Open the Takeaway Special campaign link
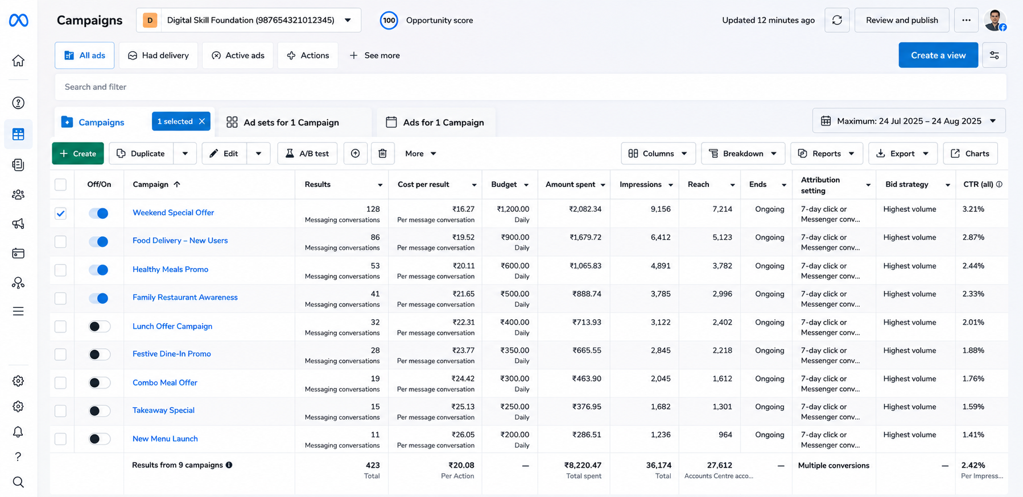 [163, 410]
